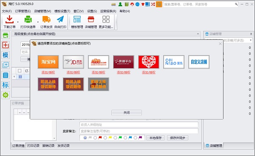Screen dimensions: 255x156
Task: Select the yellow flag radio button
Action: (105, 138)
